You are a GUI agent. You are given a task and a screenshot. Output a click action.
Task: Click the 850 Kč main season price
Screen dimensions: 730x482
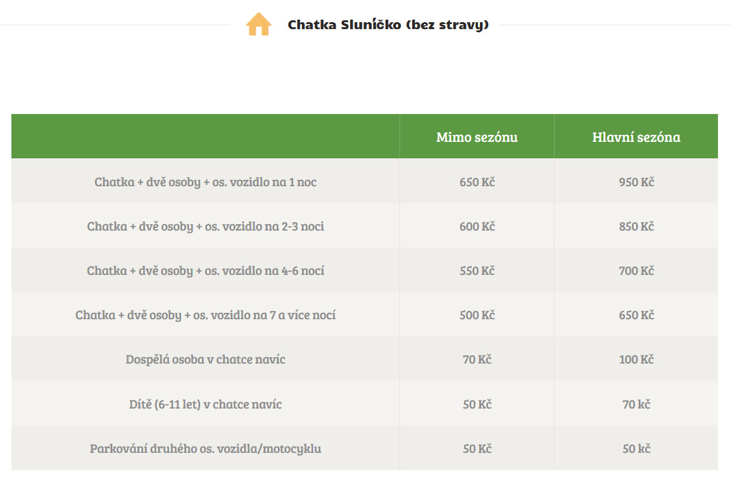(x=636, y=227)
